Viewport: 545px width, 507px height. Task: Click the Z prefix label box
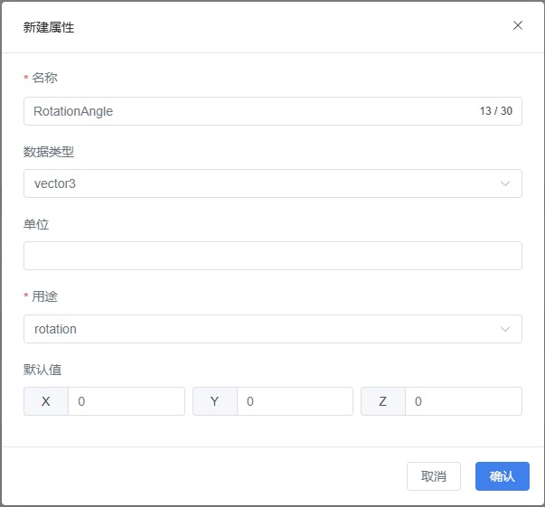coord(383,401)
